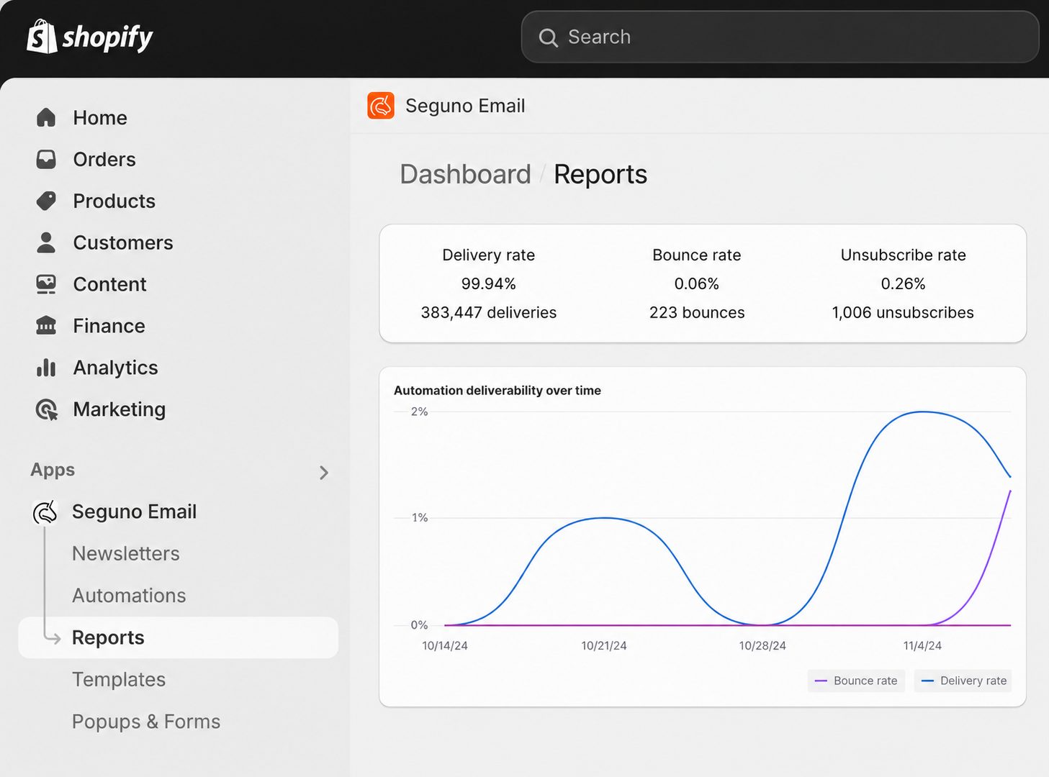
Task: Click the blue Delivery rate legend swatch
Action: (x=927, y=681)
